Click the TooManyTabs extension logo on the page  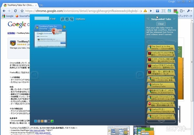(x=13, y=43)
